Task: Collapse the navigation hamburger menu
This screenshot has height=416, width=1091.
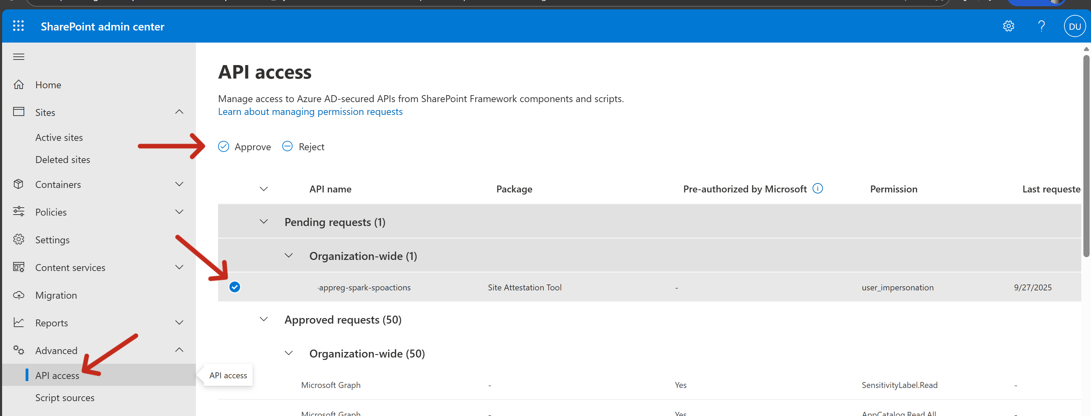Action: click(x=19, y=57)
